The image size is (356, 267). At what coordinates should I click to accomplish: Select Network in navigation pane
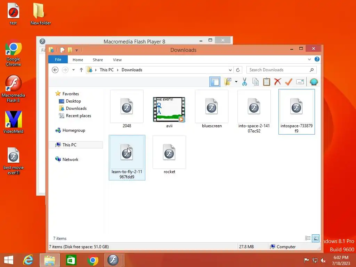[70, 159]
